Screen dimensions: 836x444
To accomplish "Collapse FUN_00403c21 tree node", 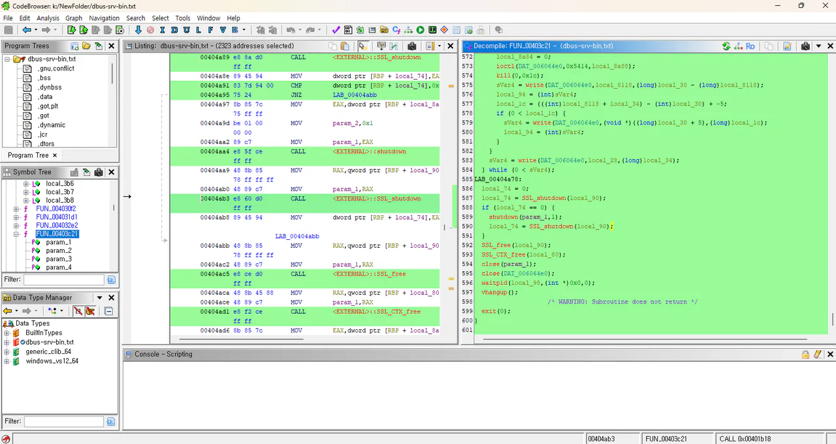I will click(17, 234).
